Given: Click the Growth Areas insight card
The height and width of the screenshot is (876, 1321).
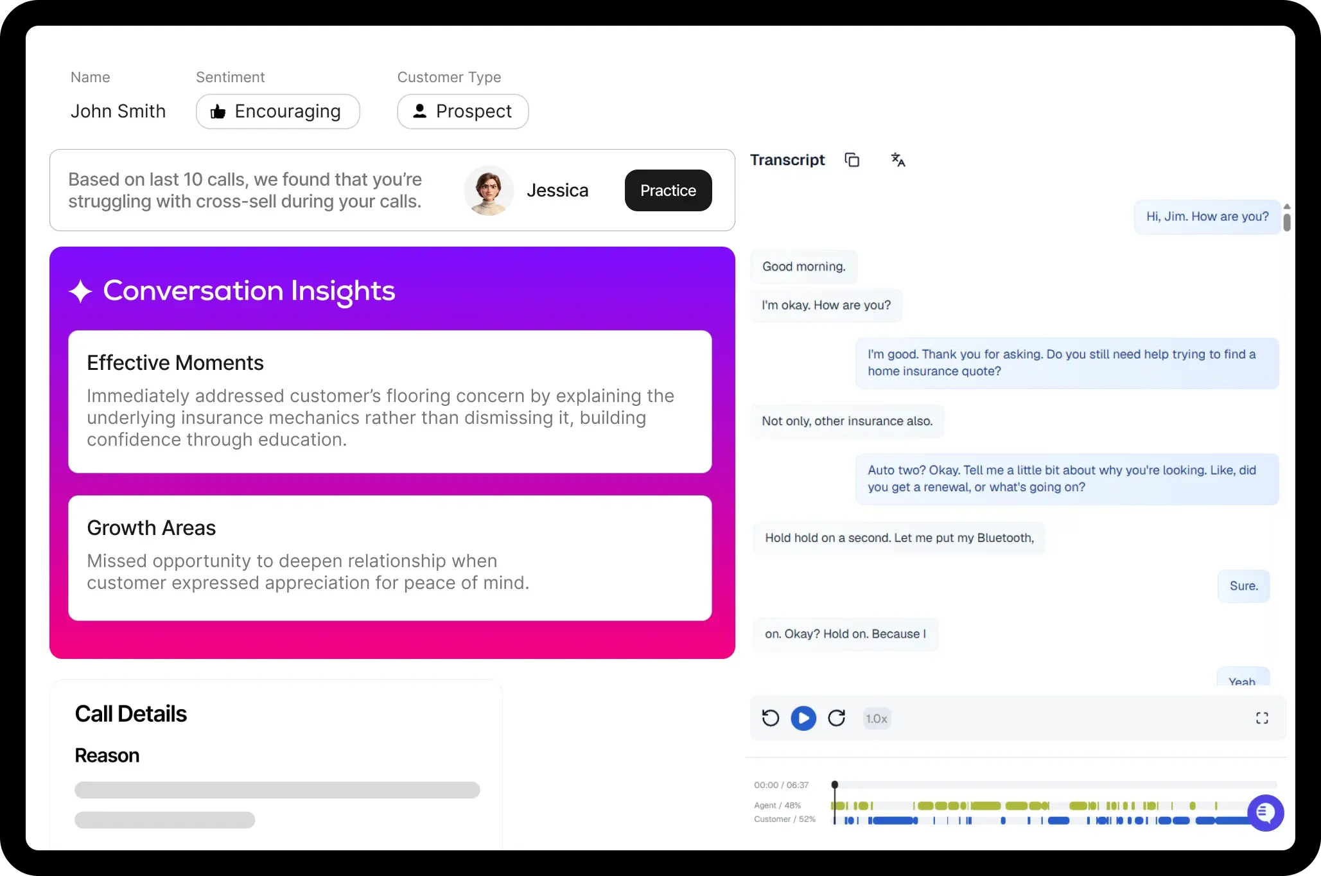Looking at the screenshot, I should coord(390,557).
